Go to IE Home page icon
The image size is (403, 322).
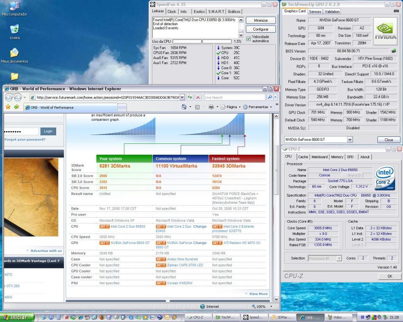tap(184, 107)
